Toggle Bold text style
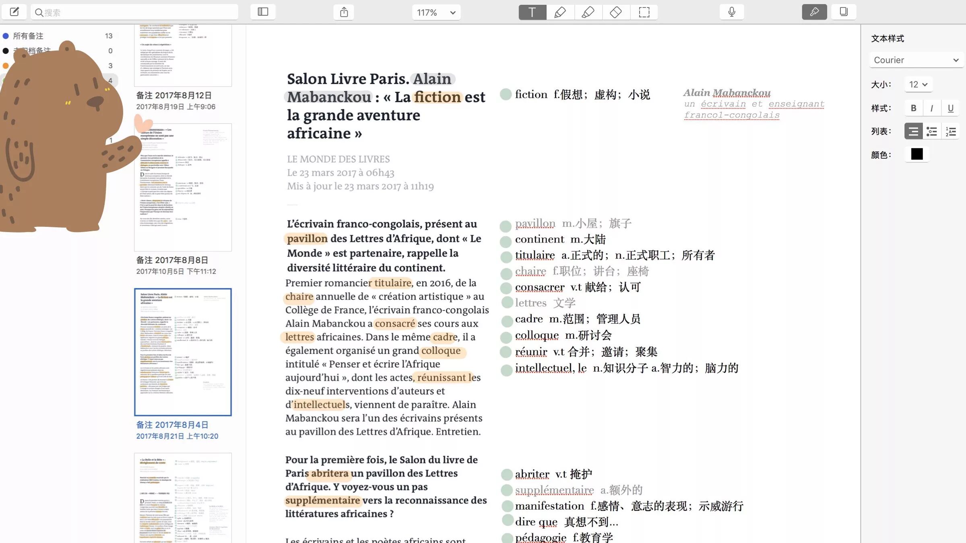Screen dimensions: 966x543 (914, 108)
